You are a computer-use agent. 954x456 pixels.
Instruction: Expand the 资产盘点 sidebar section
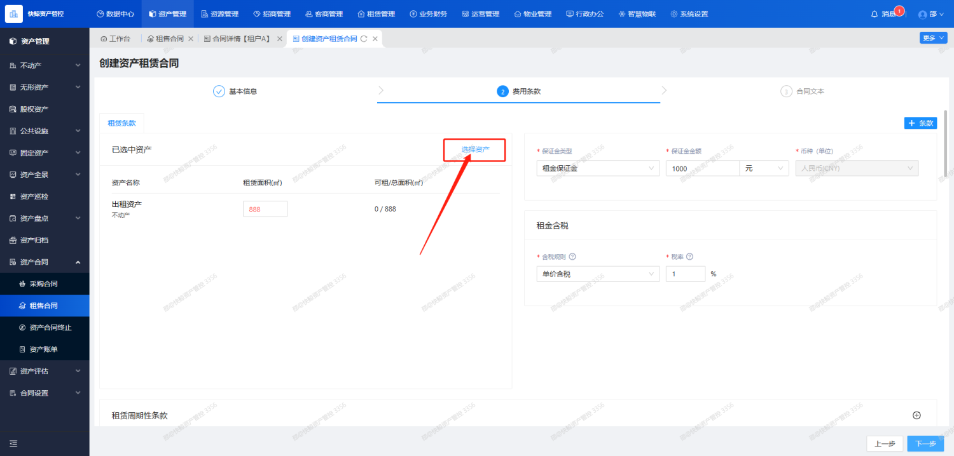pos(45,218)
